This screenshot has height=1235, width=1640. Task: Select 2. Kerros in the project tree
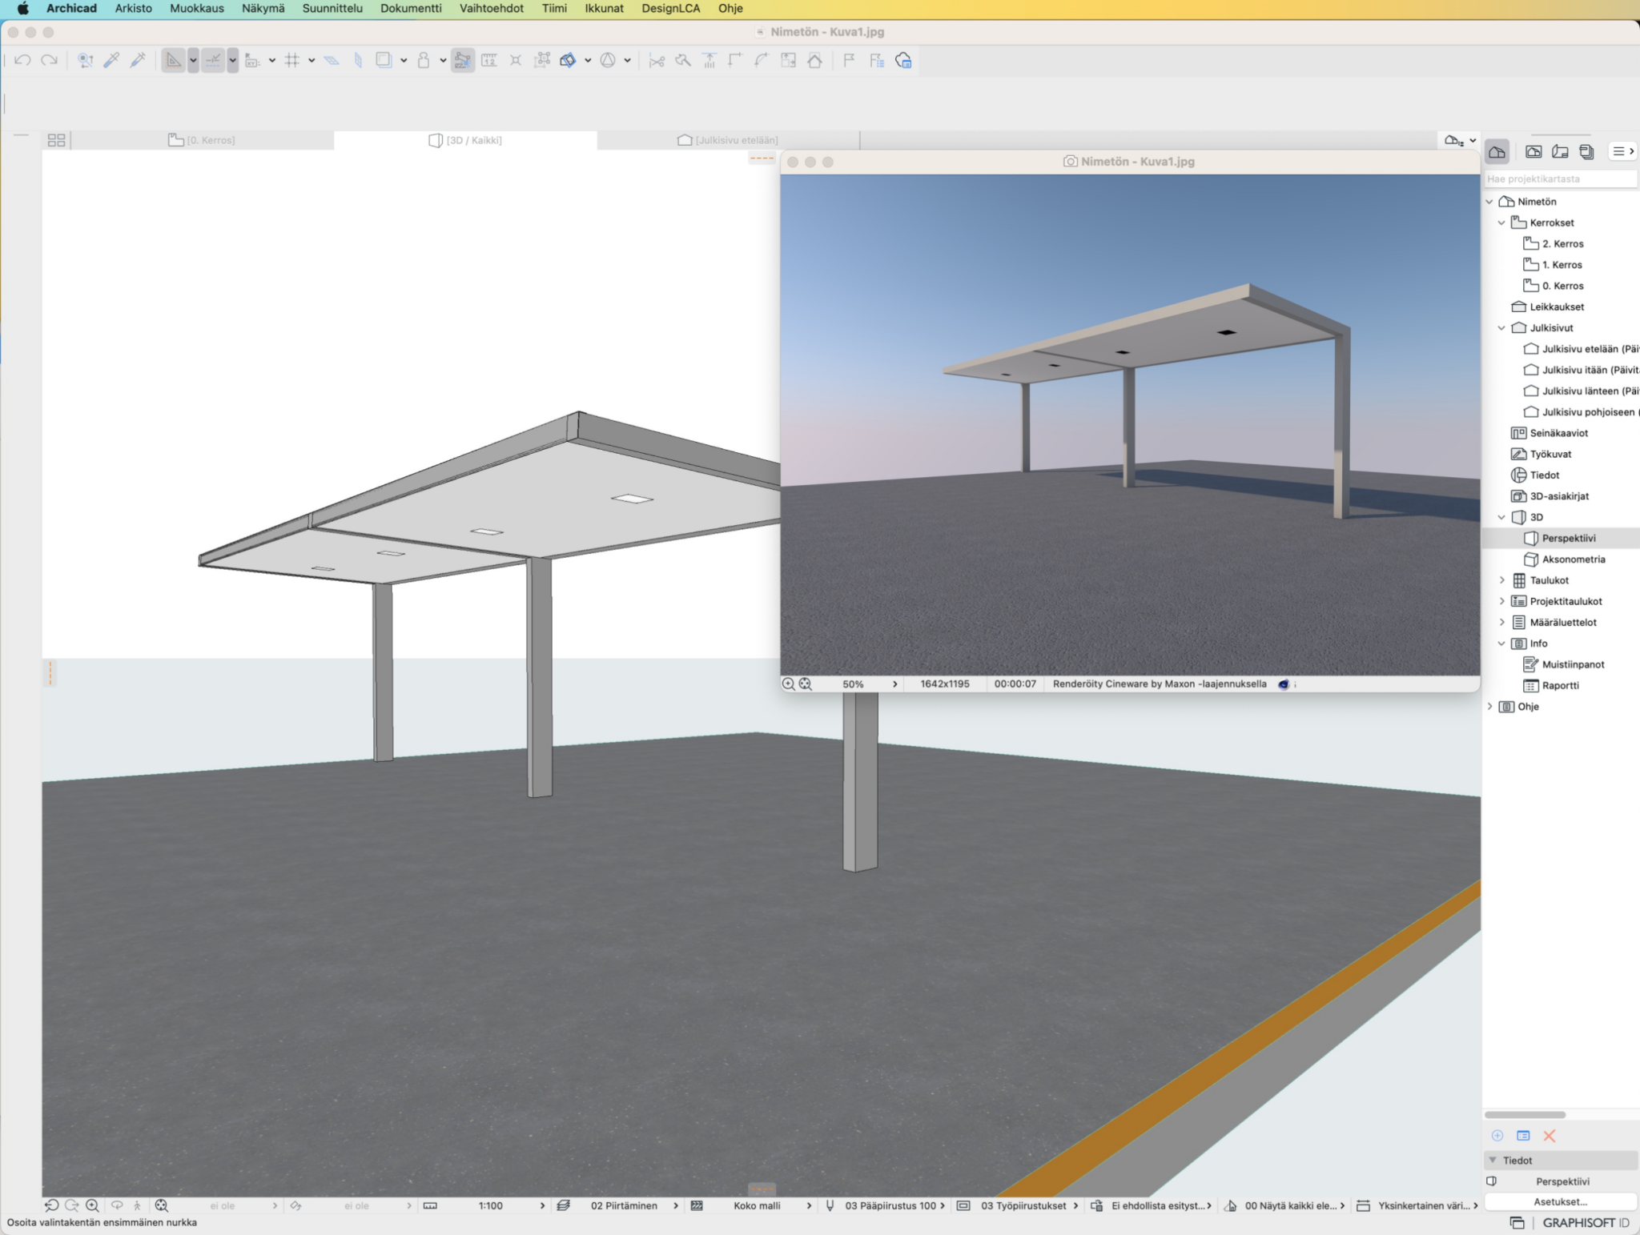click(1562, 243)
